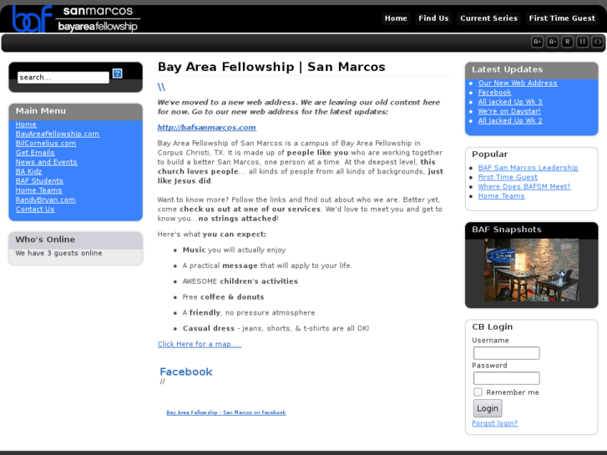Click the narrow width bar icon
Screen dimensions: 607x455
[x=582, y=42]
